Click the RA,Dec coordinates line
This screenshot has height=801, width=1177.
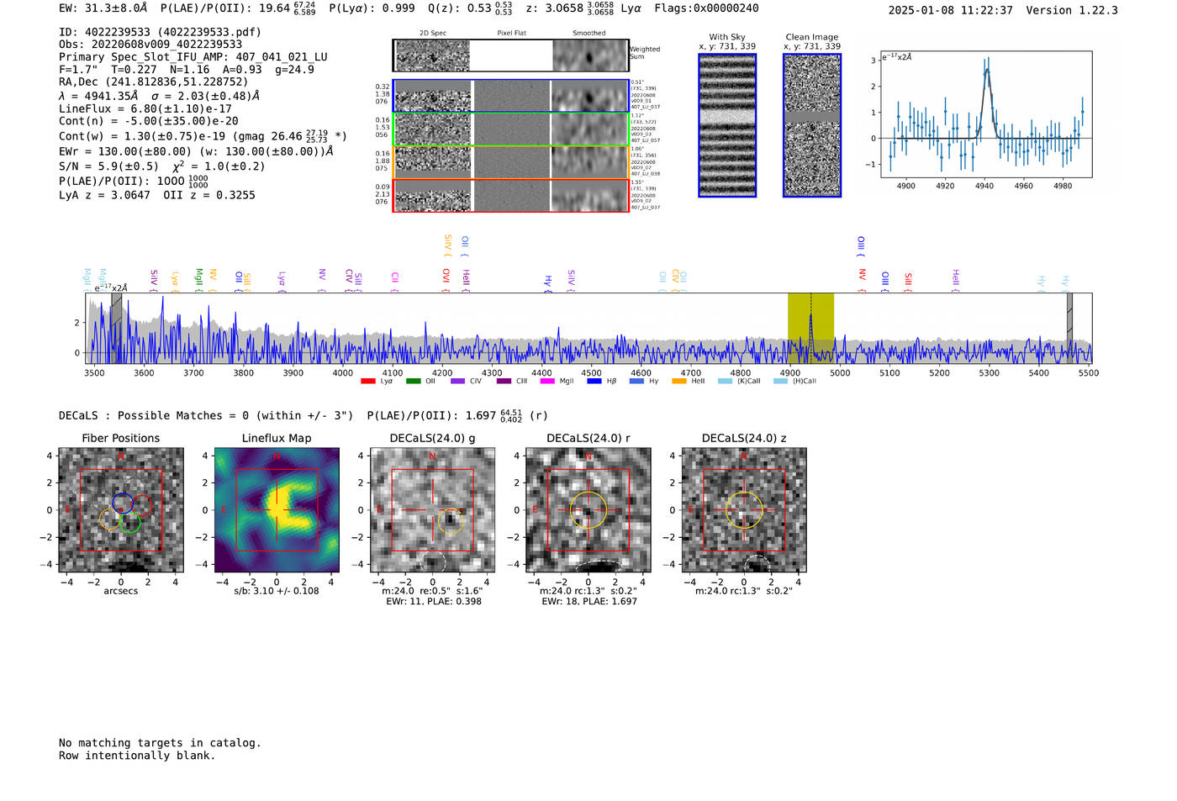154,82
